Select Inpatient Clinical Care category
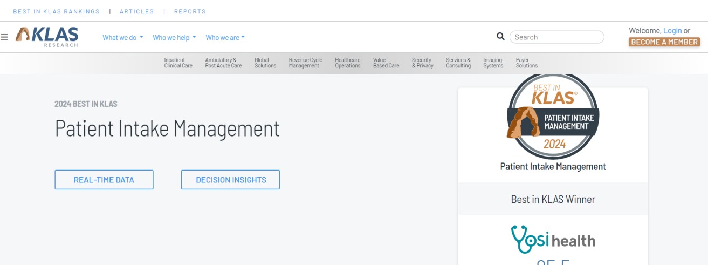Viewport: 708px width, 265px height. pyautogui.click(x=178, y=63)
